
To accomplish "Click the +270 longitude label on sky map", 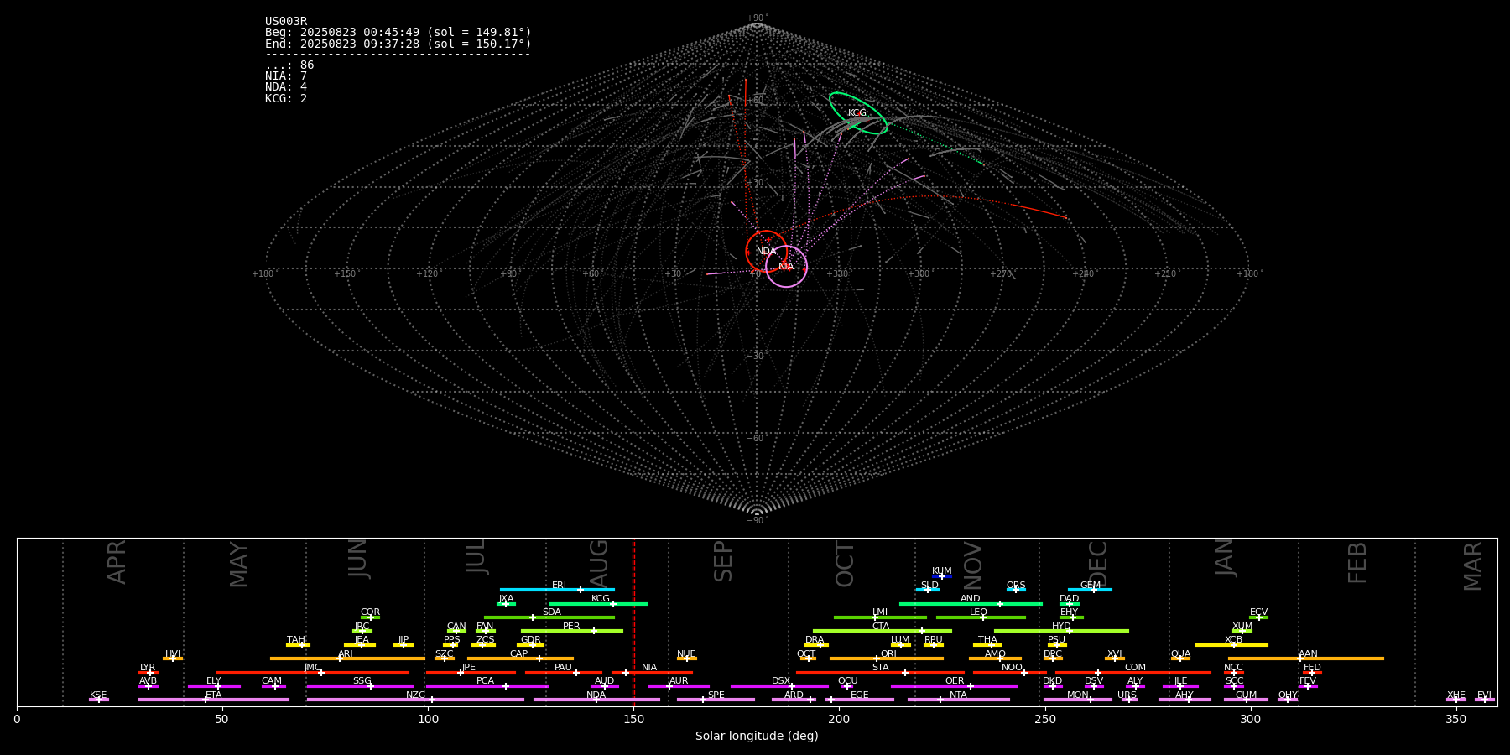I will pos(1000,274).
